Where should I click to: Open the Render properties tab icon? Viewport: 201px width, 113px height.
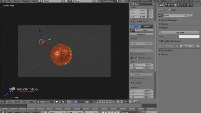pyautogui.click(x=166, y=5)
